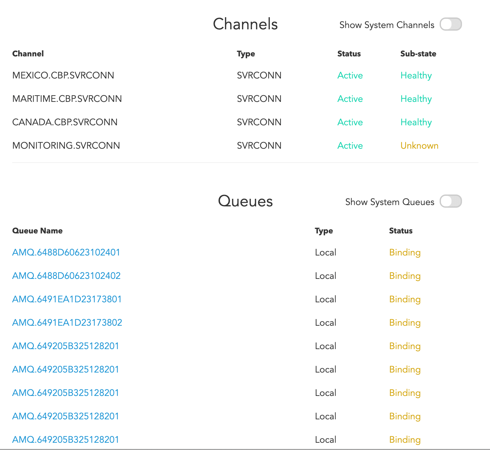Click the Queues section heading
The height and width of the screenshot is (450, 490).
pyautogui.click(x=245, y=201)
